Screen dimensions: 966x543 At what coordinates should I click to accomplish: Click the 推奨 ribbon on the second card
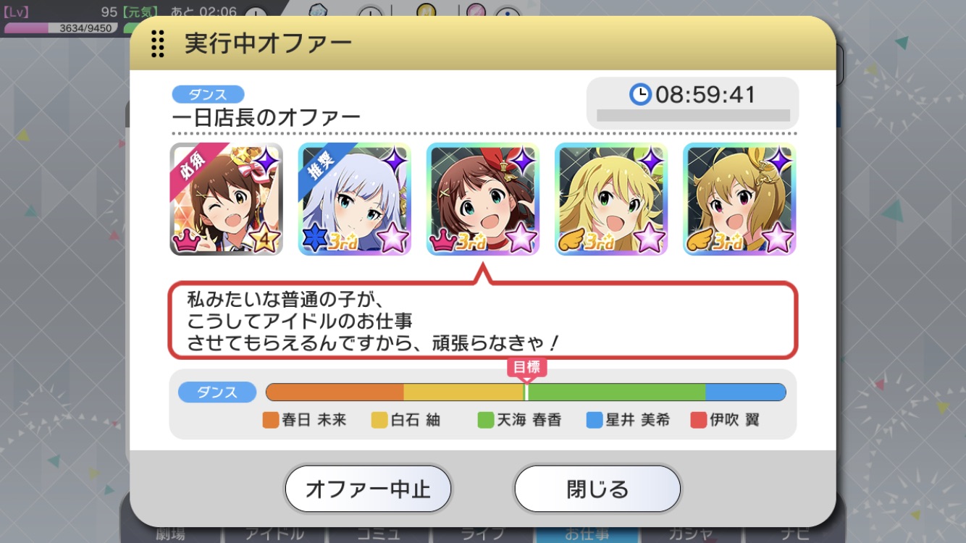tap(320, 166)
